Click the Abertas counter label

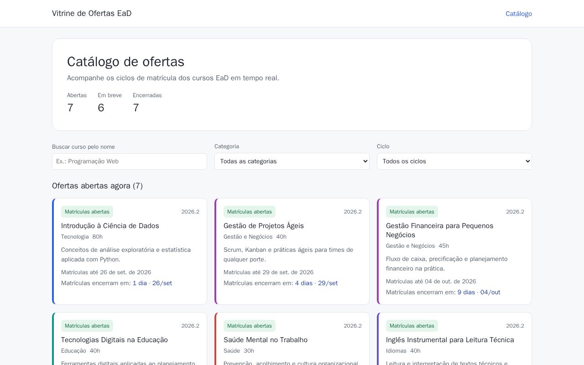point(77,95)
